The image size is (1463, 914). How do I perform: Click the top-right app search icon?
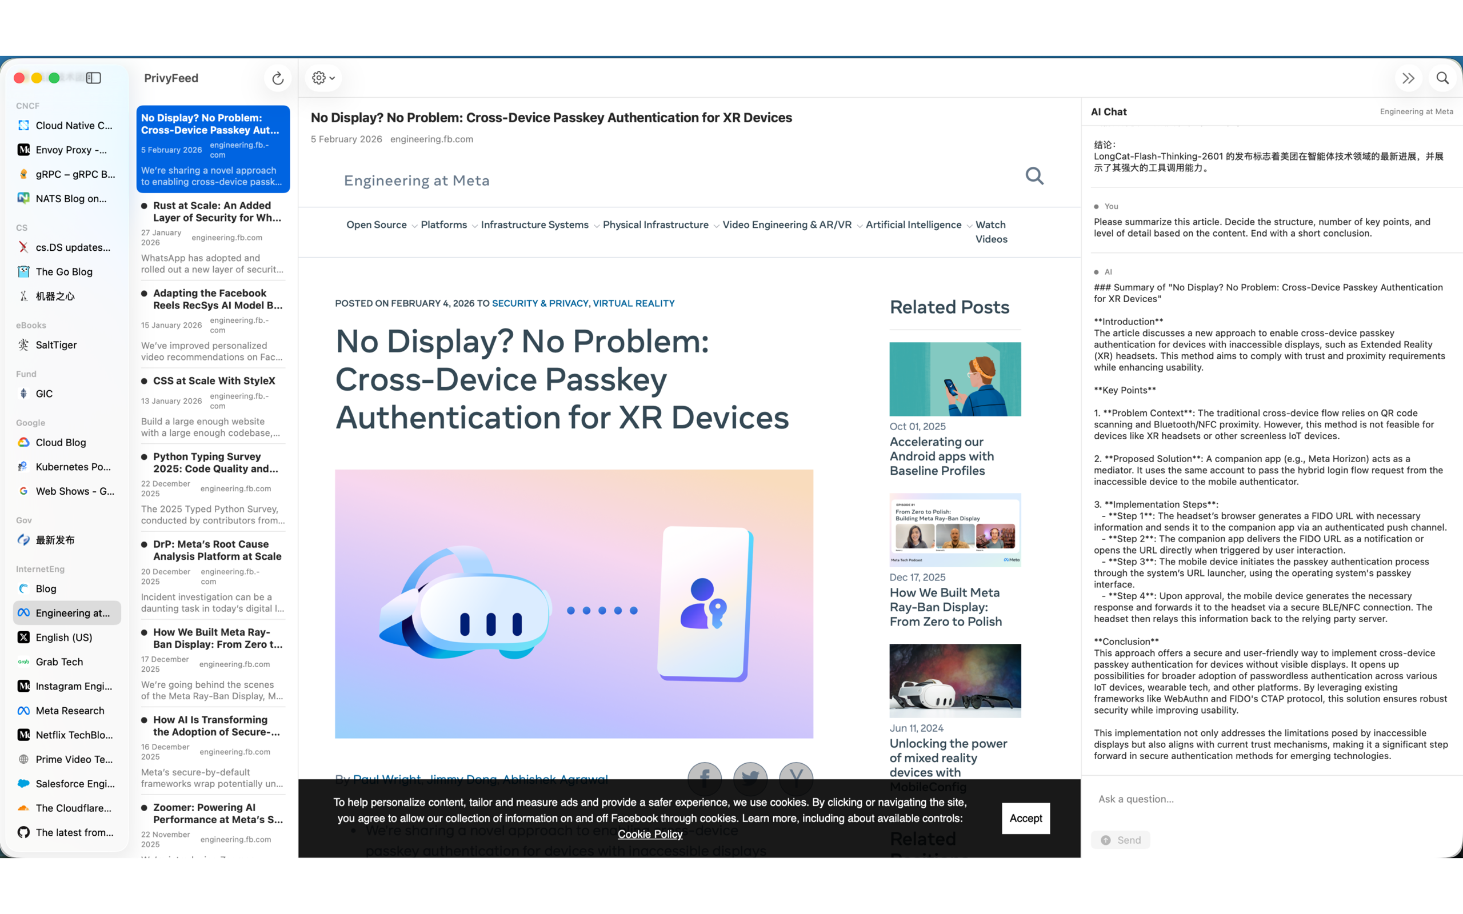[1442, 78]
